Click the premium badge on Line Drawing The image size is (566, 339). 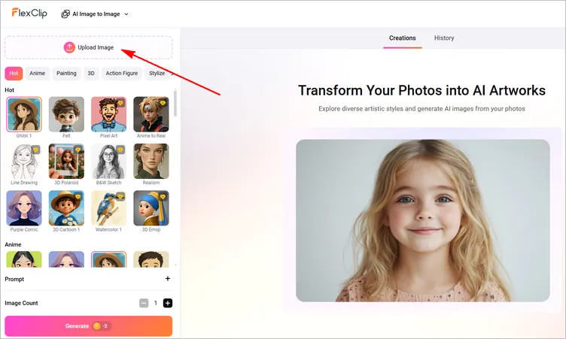[35, 150]
